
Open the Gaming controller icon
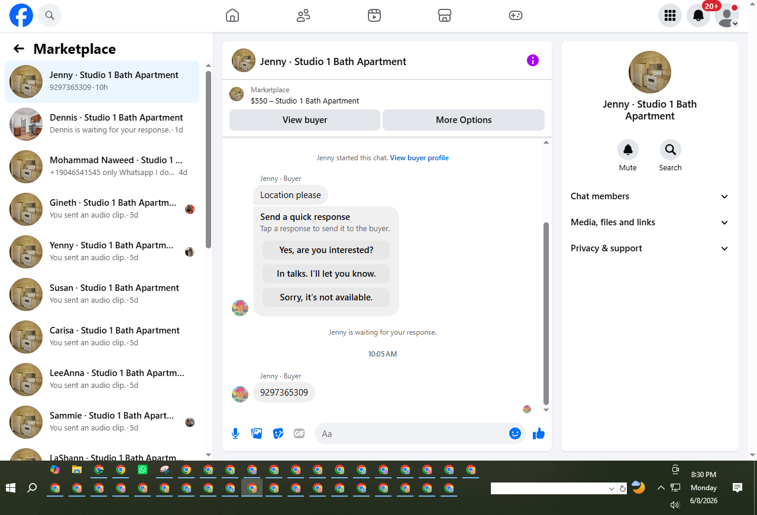(x=516, y=15)
